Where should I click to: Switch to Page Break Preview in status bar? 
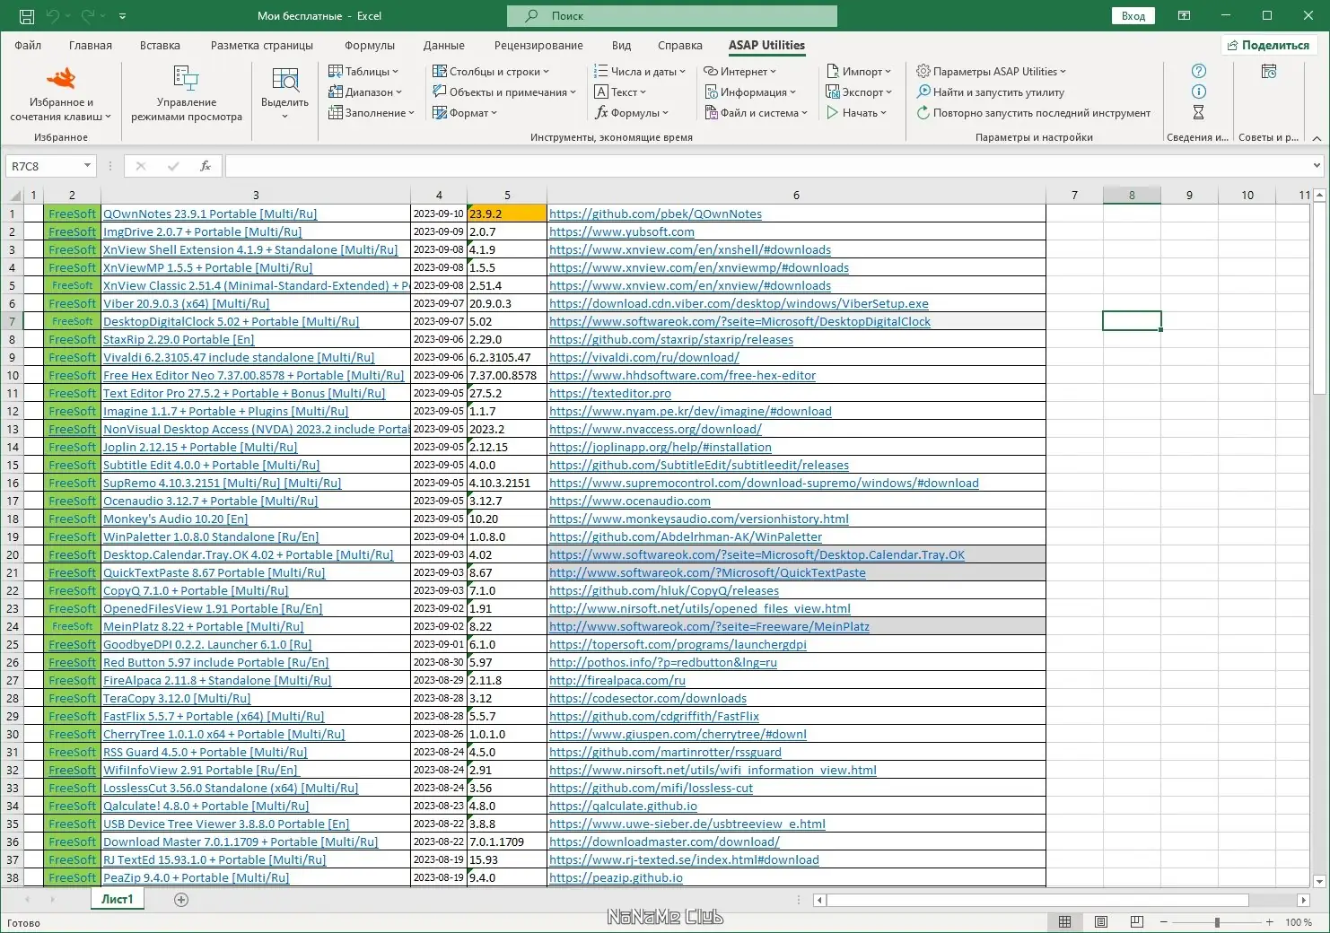pyautogui.click(x=1136, y=922)
